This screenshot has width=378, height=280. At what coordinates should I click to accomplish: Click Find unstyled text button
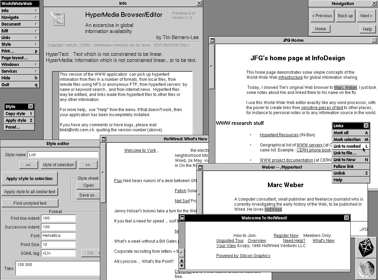[30, 203]
